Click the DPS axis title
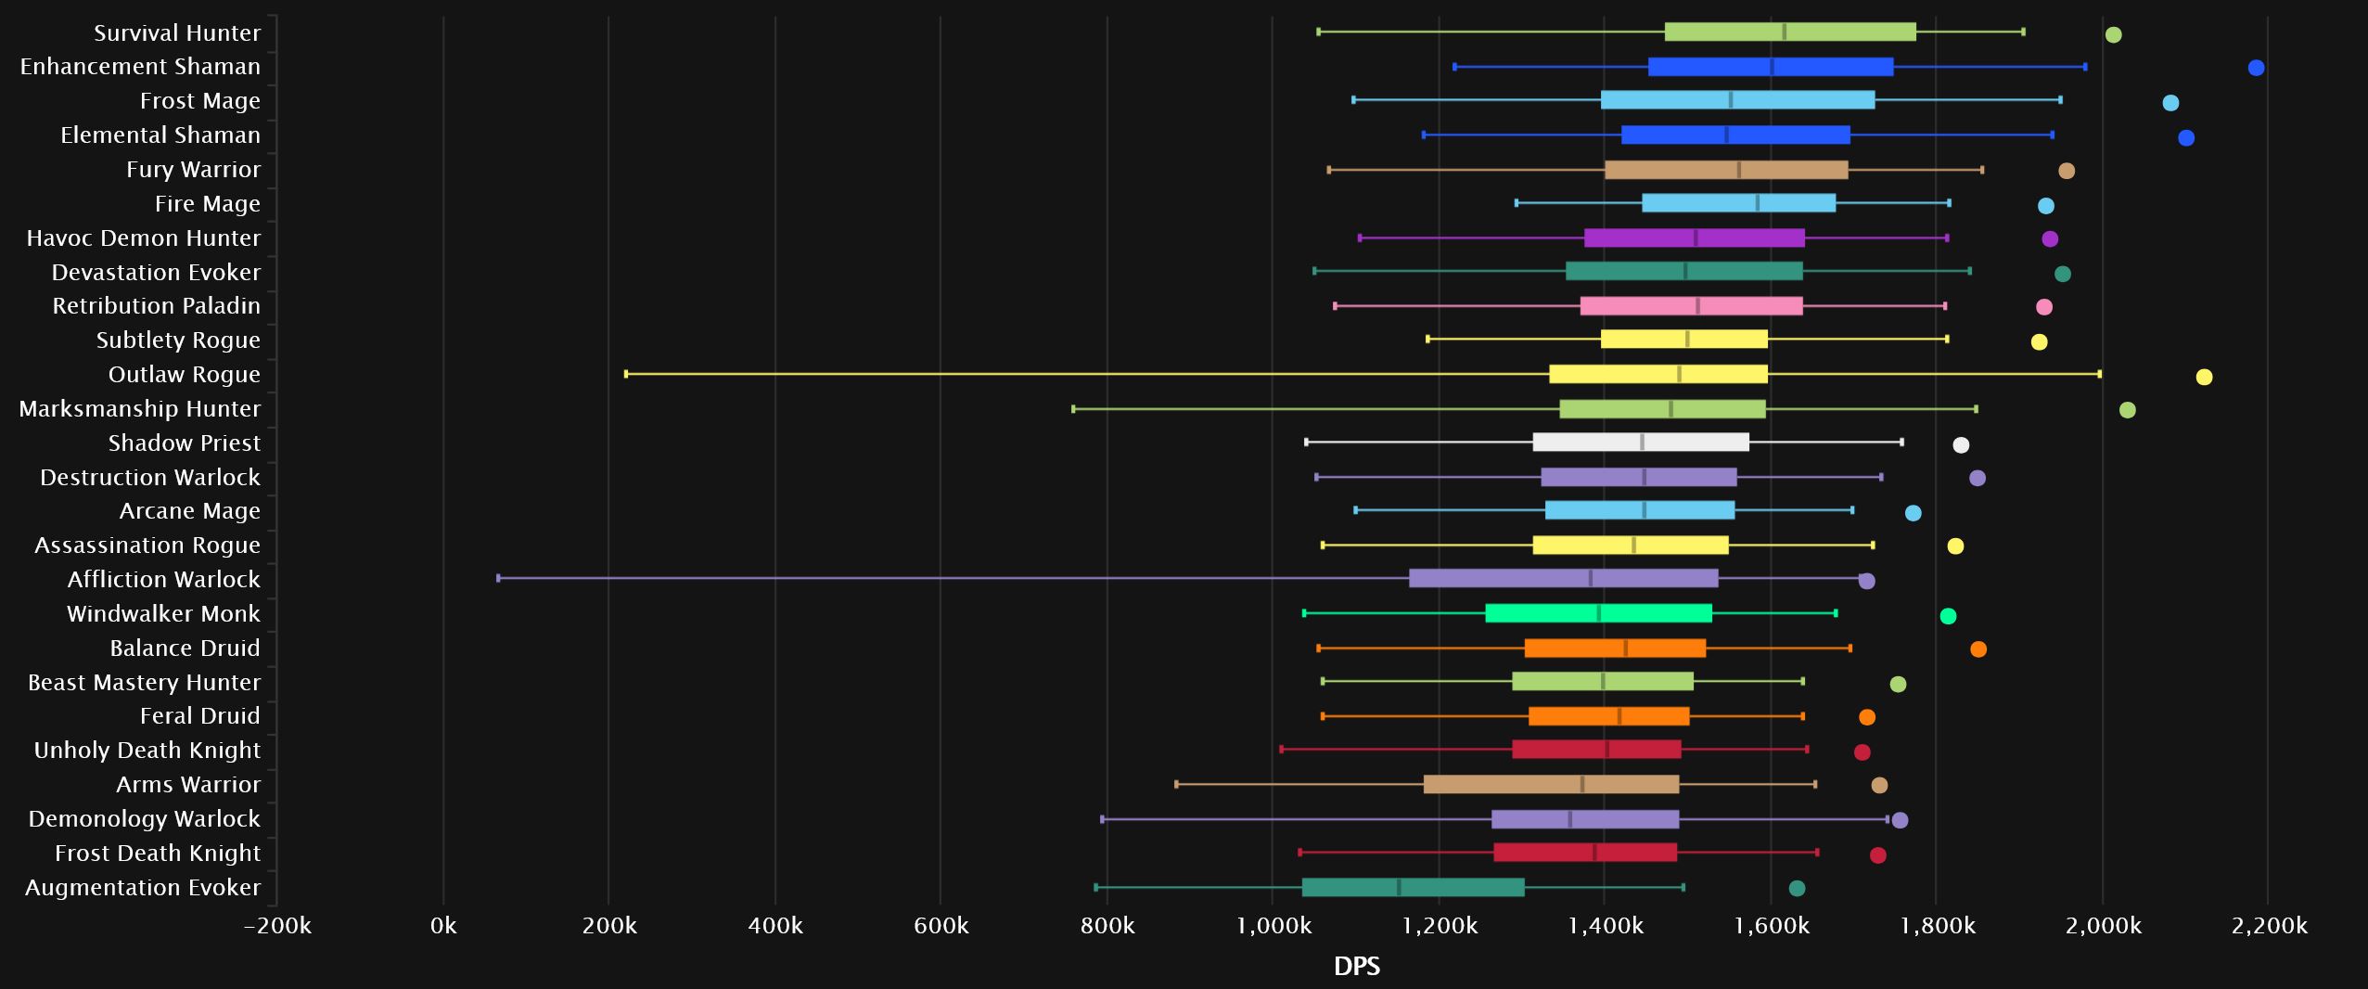This screenshot has width=2368, height=989. coord(1356,967)
